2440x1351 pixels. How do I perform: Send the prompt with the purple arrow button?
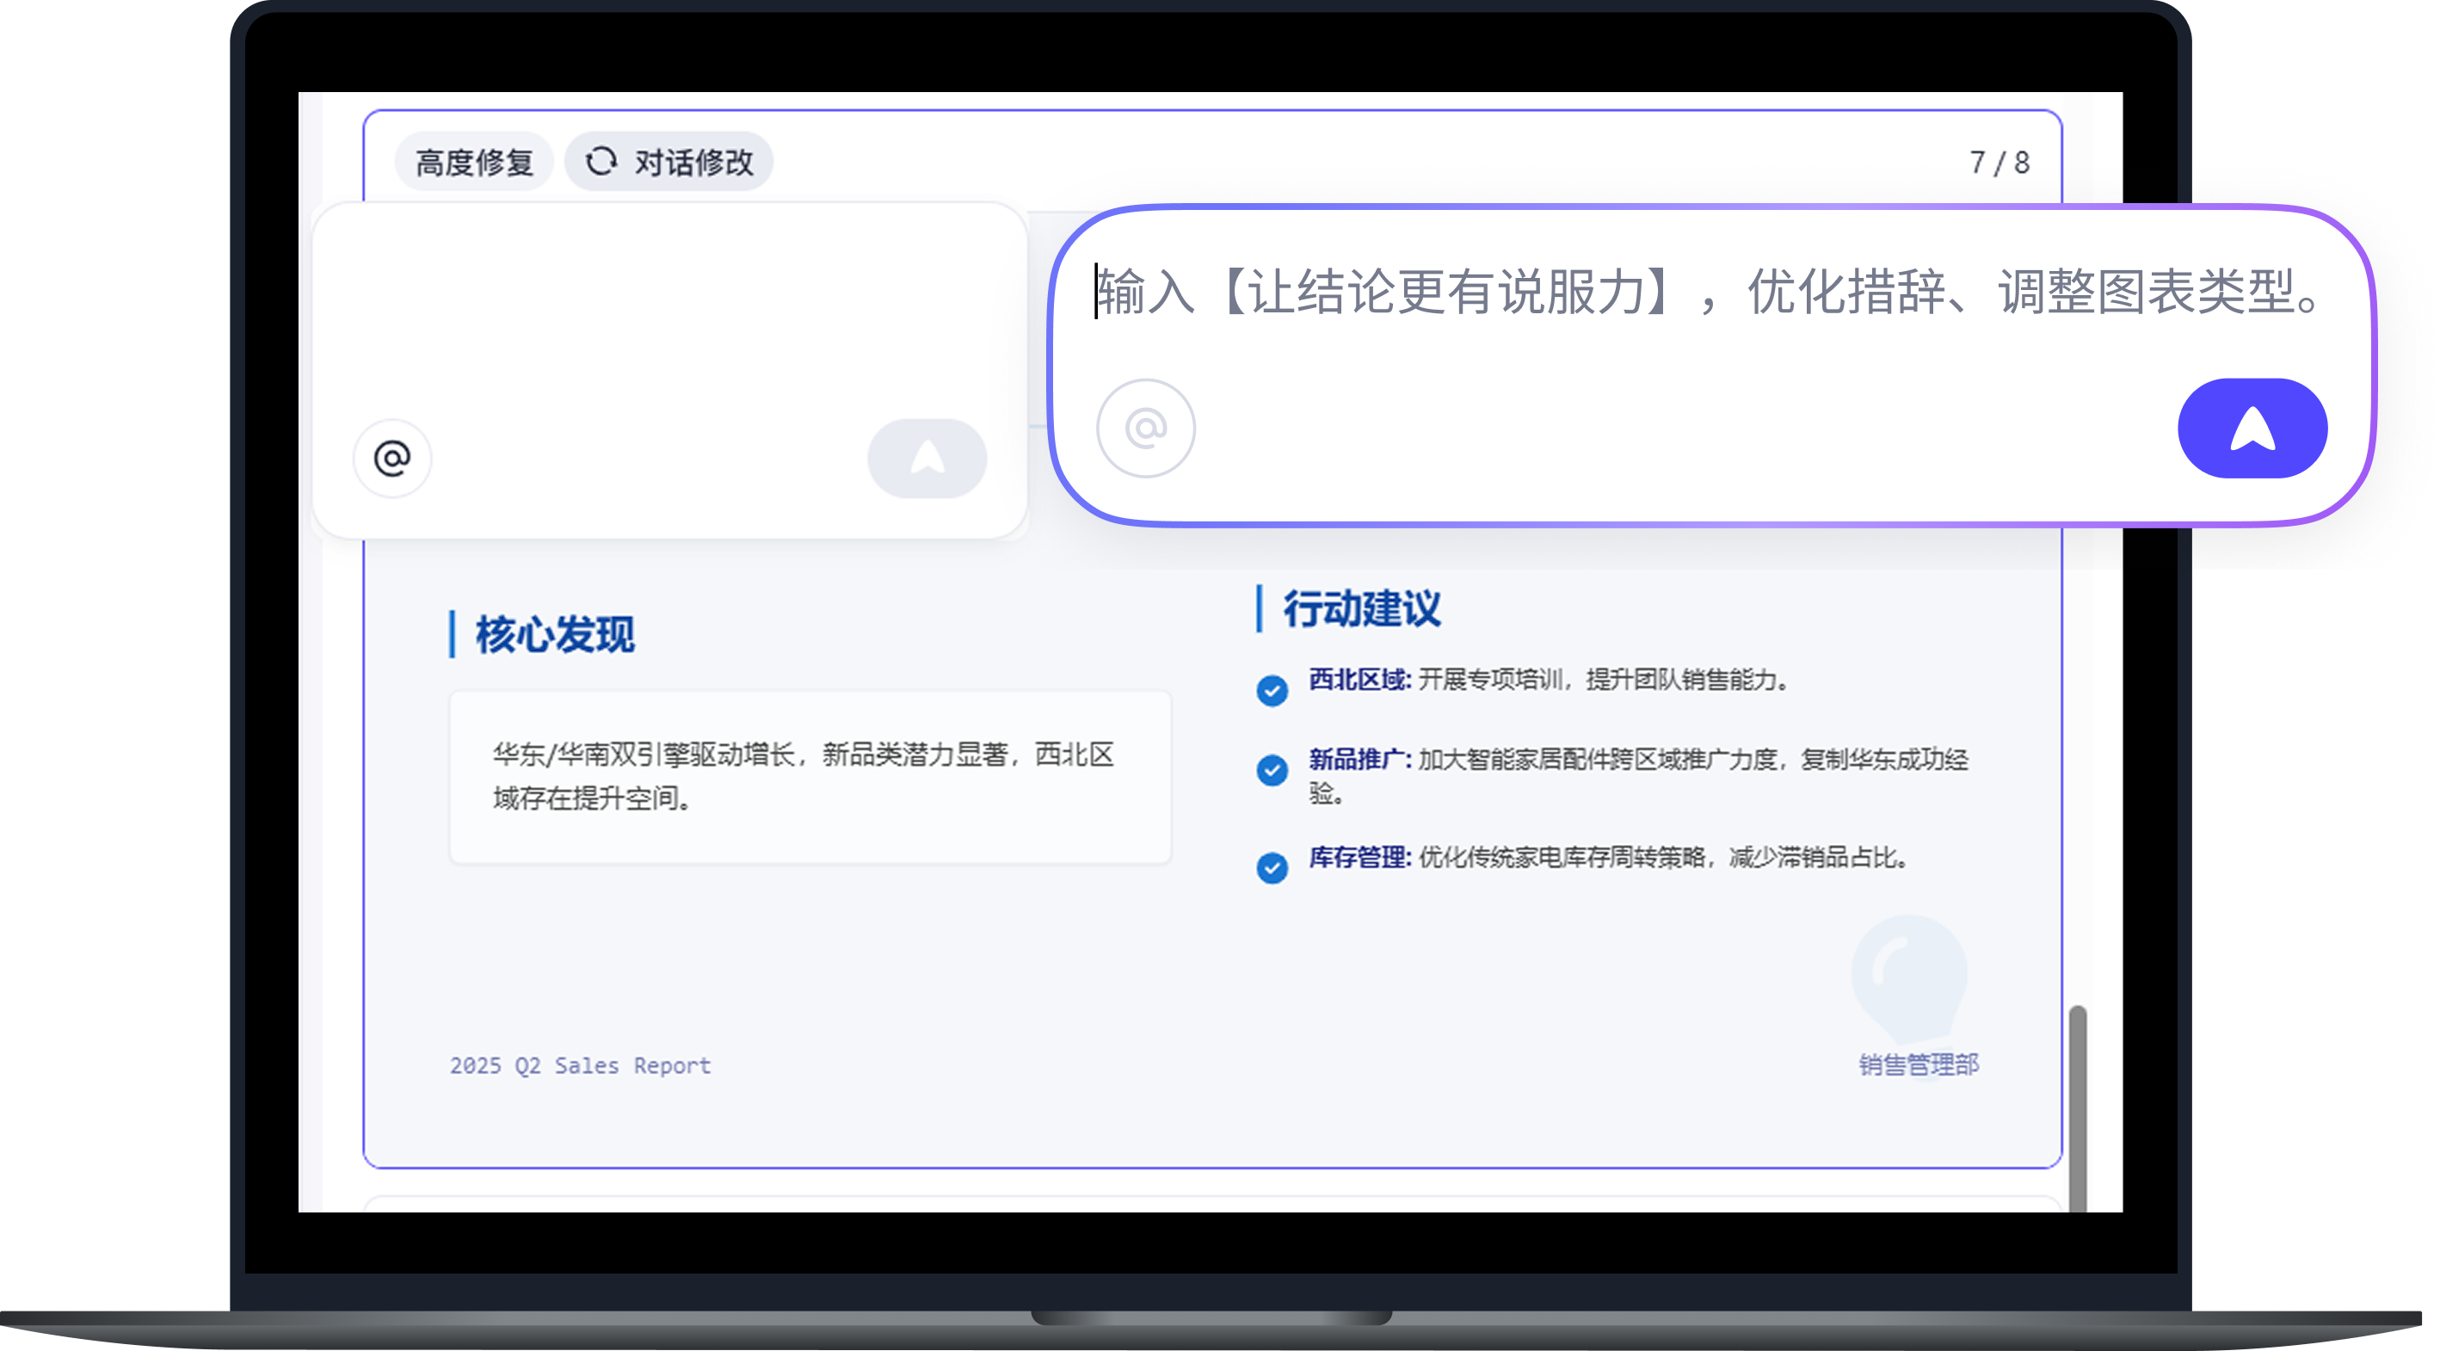[x=2252, y=429]
